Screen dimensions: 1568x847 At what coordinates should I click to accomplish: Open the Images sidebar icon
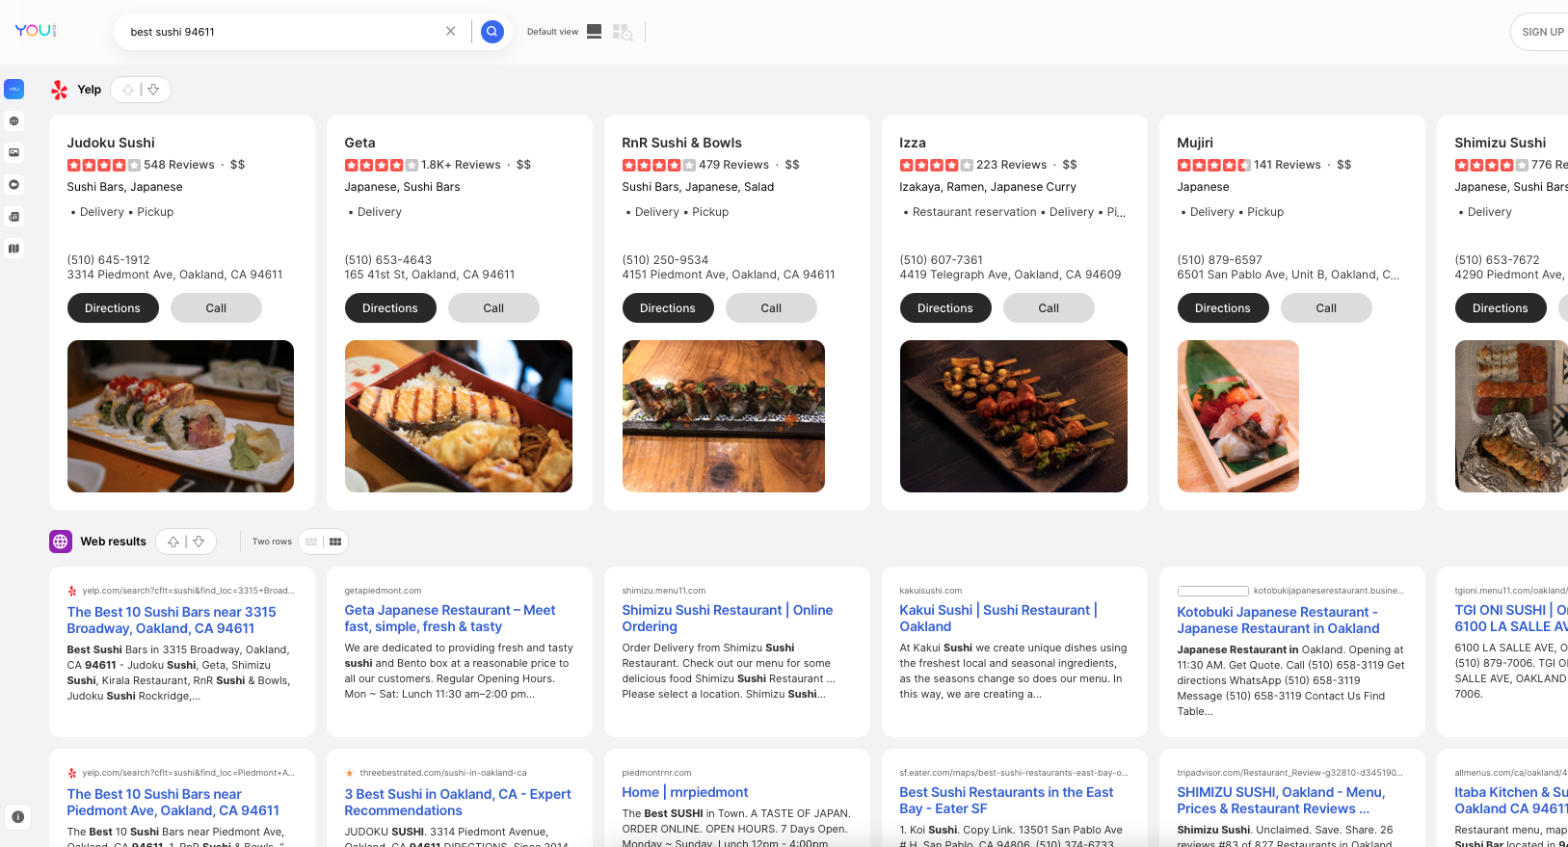[13, 152]
